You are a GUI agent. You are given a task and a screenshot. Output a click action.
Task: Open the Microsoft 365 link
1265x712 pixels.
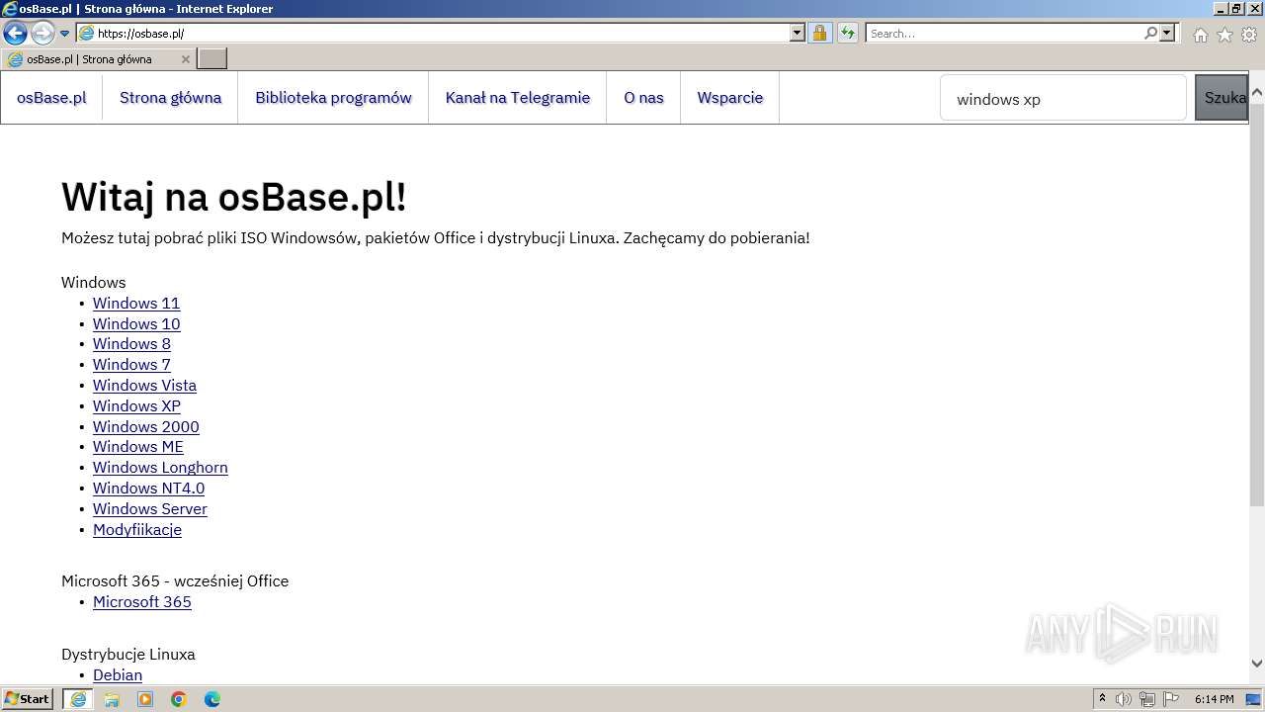pyautogui.click(x=142, y=601)
